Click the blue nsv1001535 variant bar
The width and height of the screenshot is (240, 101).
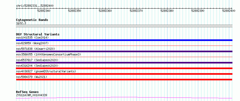tap(124, 40)
